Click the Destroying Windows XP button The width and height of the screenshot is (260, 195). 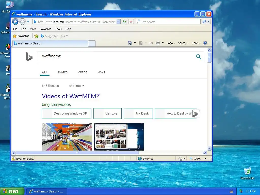click(x=67, y=113)
